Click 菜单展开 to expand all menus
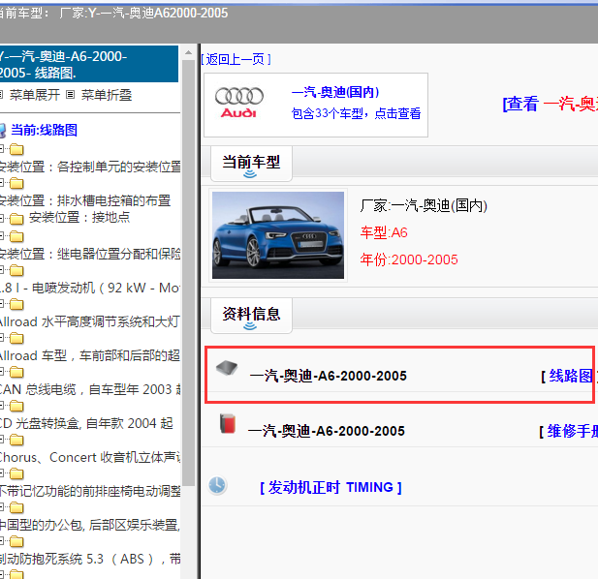The width and height of the screenshot is (598, 579). point(35,95)
